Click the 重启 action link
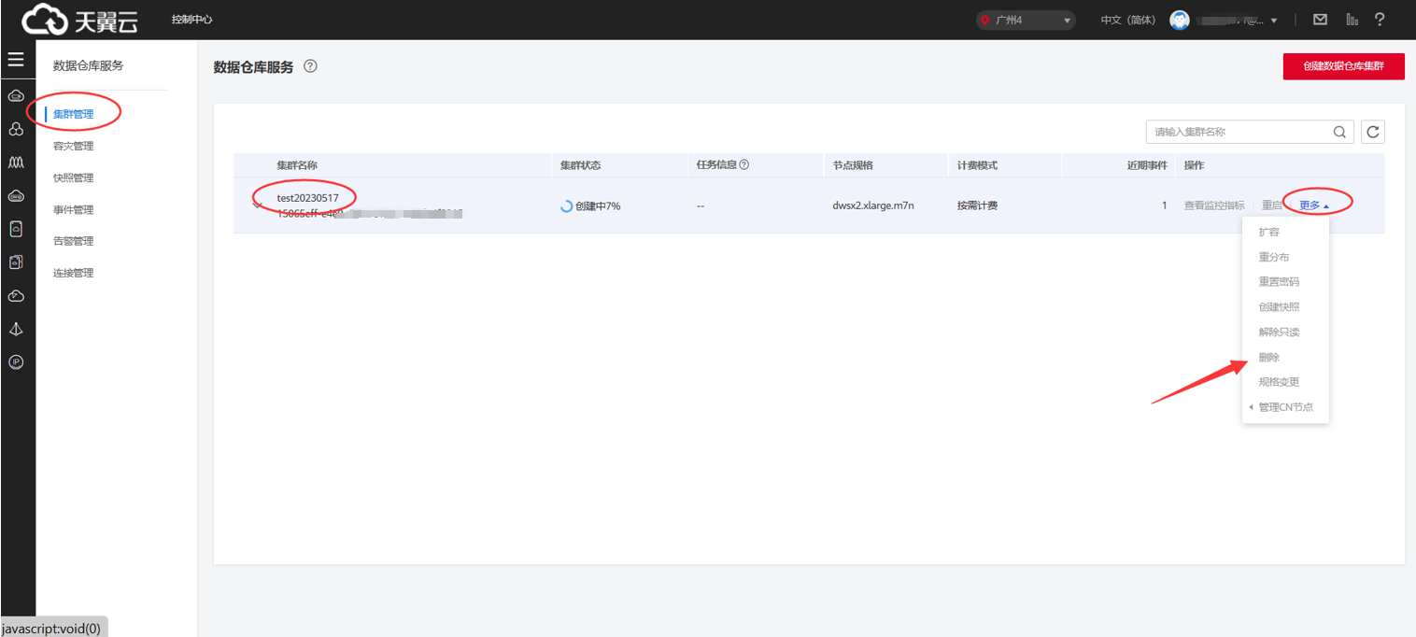Viewport: 1416px width, 637px height. coord(1271,205)
